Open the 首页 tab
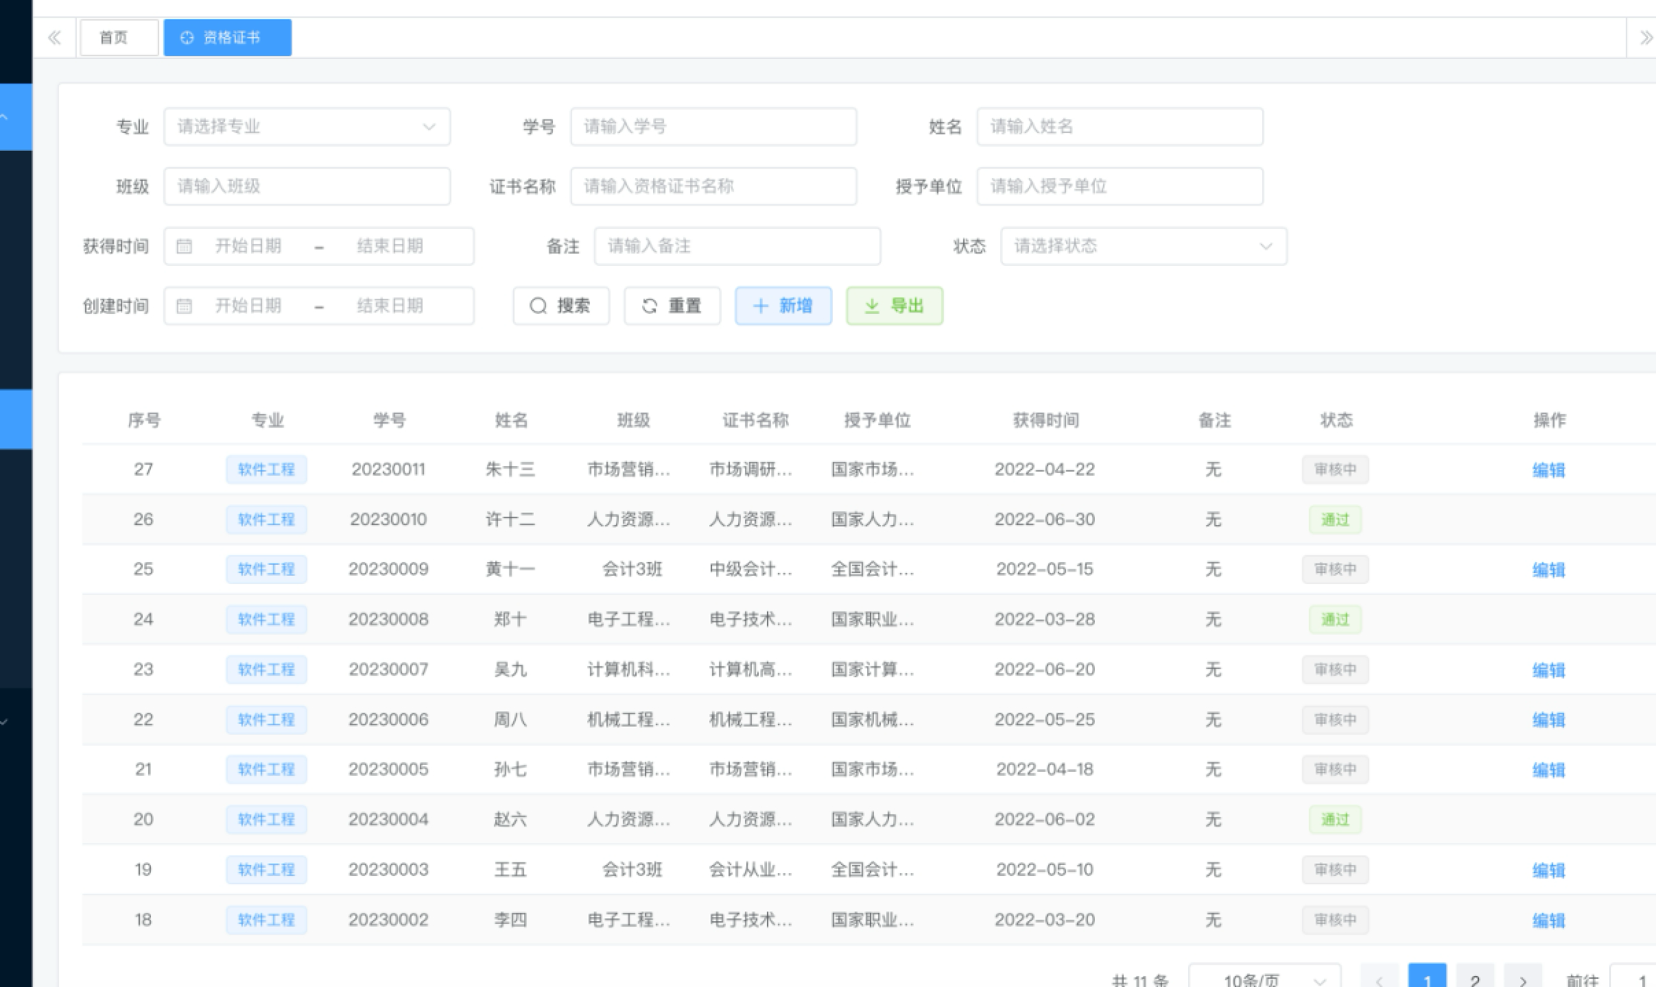1656x987 pixels. pyautogui.click(x=119, y=38)
